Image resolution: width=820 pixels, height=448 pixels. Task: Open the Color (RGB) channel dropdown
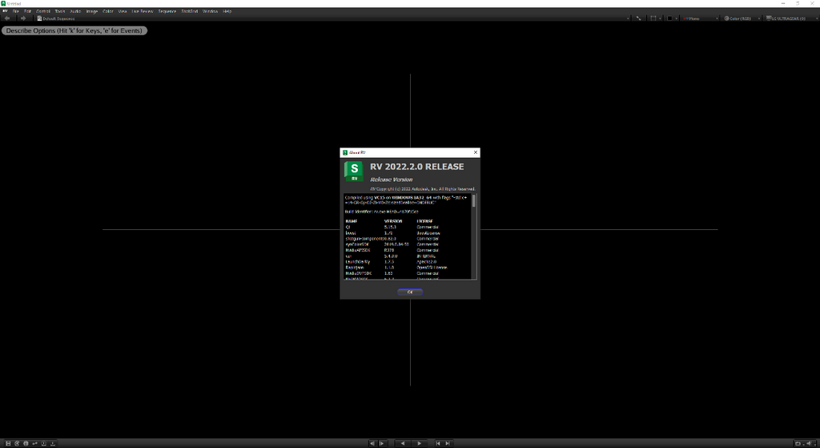[742, 18]
